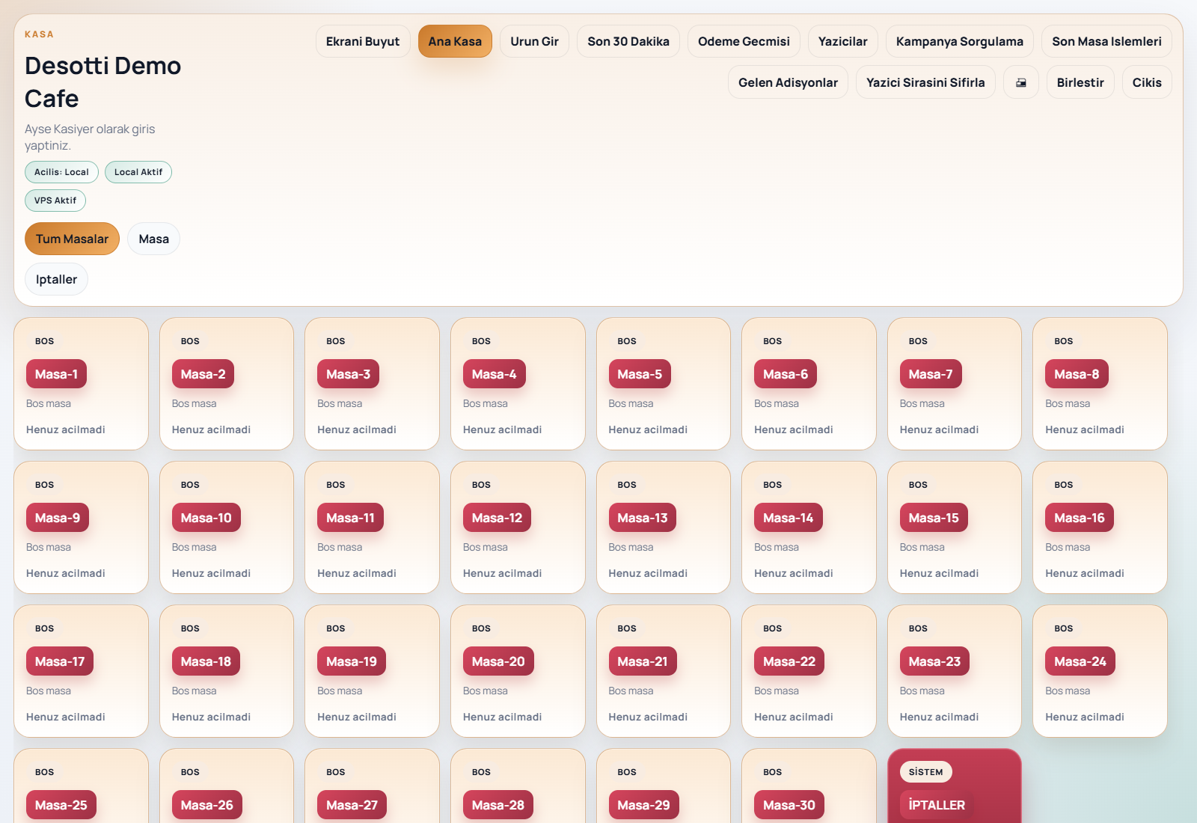Screen dimensions: 1197x823
Task: Open the Ekrani Buyut fullscreen option
Action: [x=363, y=41]
